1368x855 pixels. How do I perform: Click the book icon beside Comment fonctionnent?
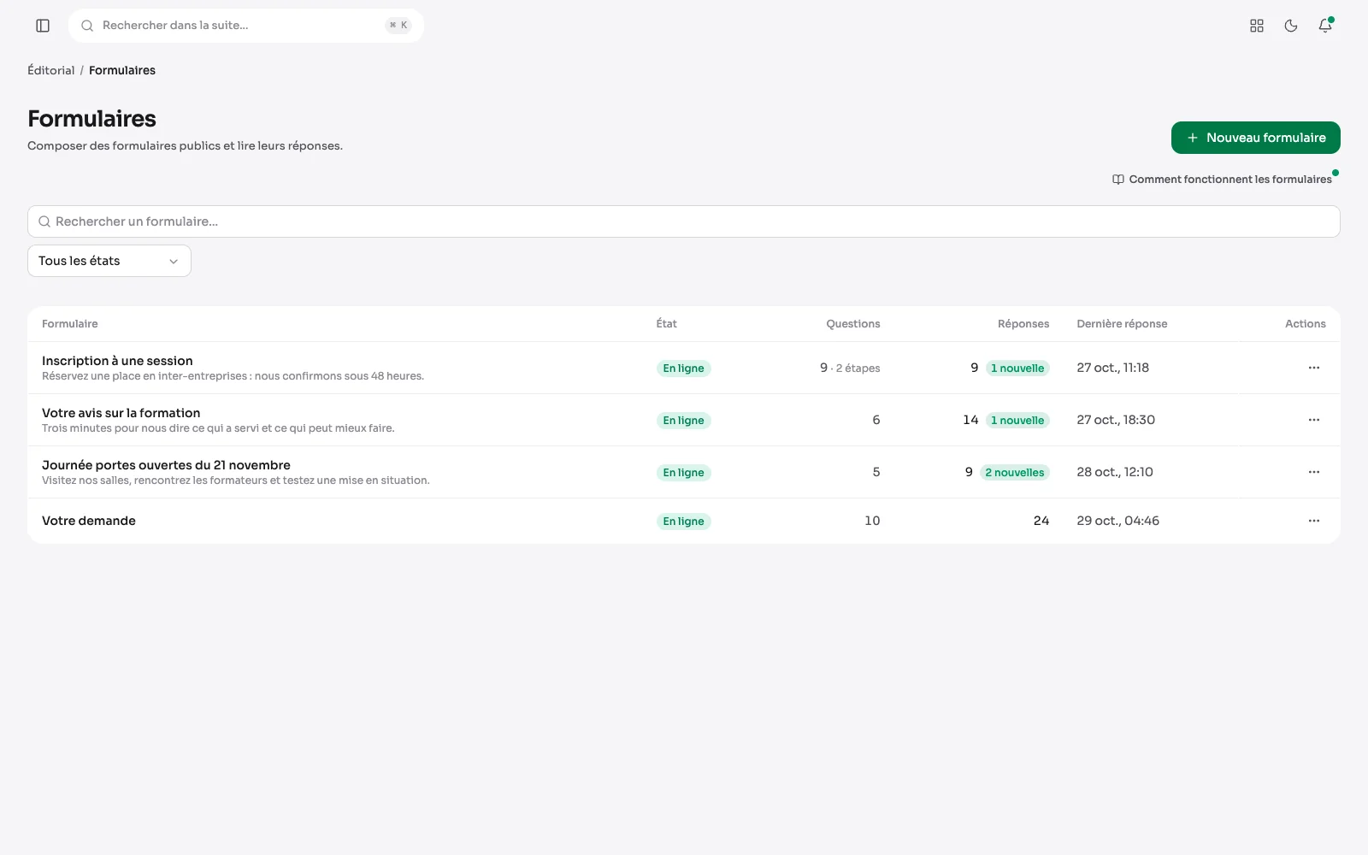[x=1118, y=180]
